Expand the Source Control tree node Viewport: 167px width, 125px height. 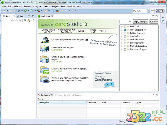point(122,39)
